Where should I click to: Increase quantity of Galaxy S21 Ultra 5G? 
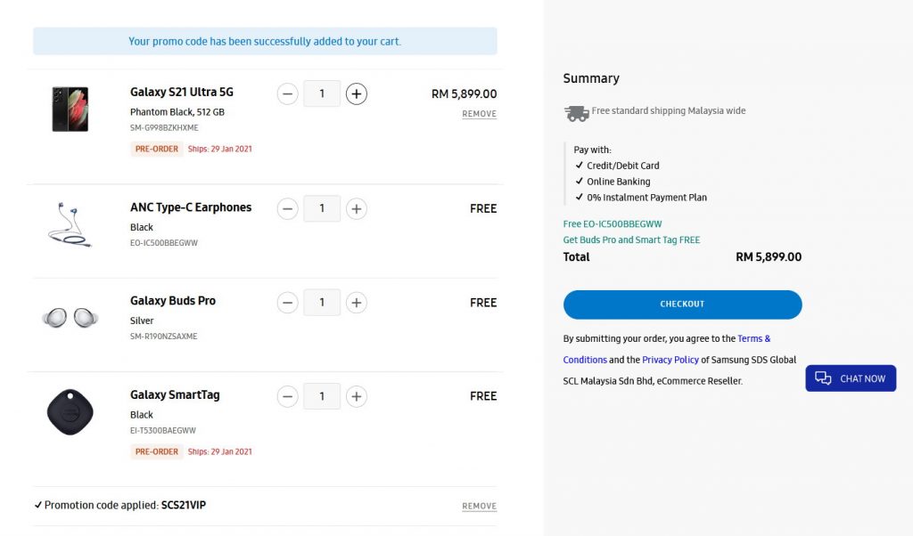[357, 93]
